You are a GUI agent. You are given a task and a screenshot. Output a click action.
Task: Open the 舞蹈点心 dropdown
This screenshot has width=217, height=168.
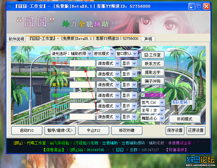pos(153,118)
